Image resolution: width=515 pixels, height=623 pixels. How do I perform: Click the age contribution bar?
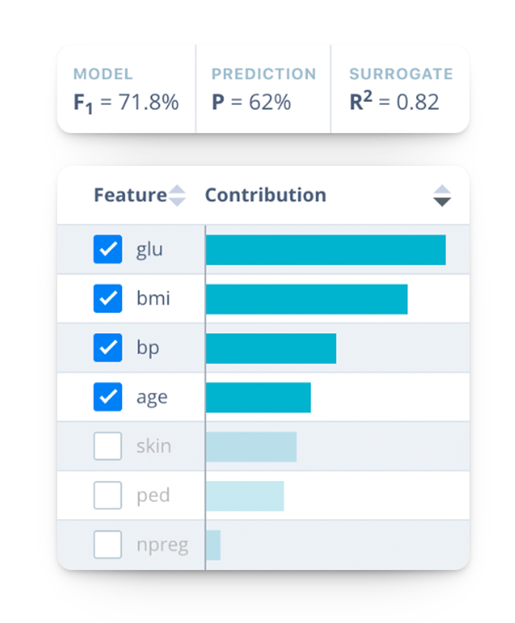point(258,397)
